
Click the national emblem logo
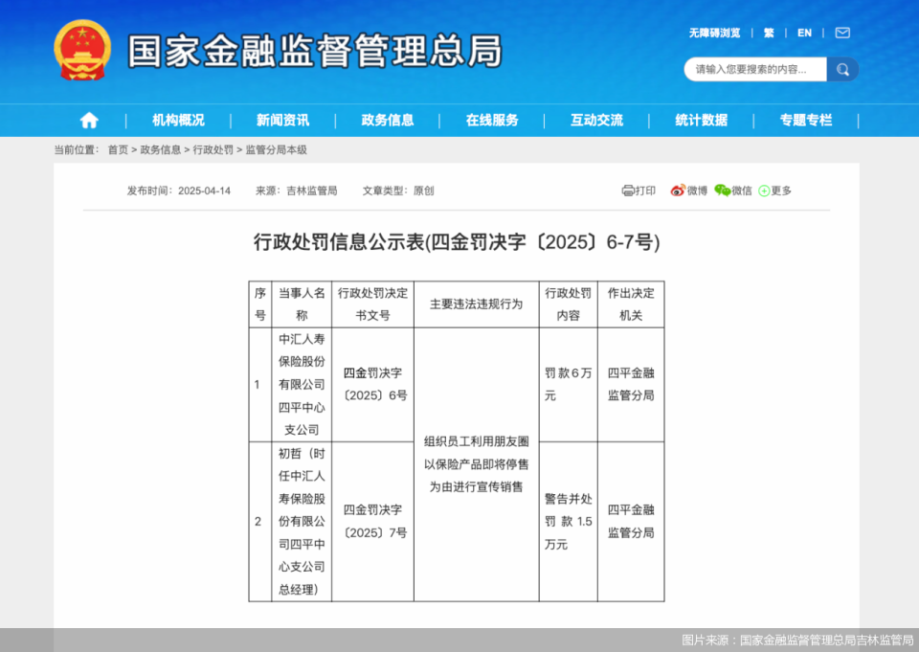82,51
